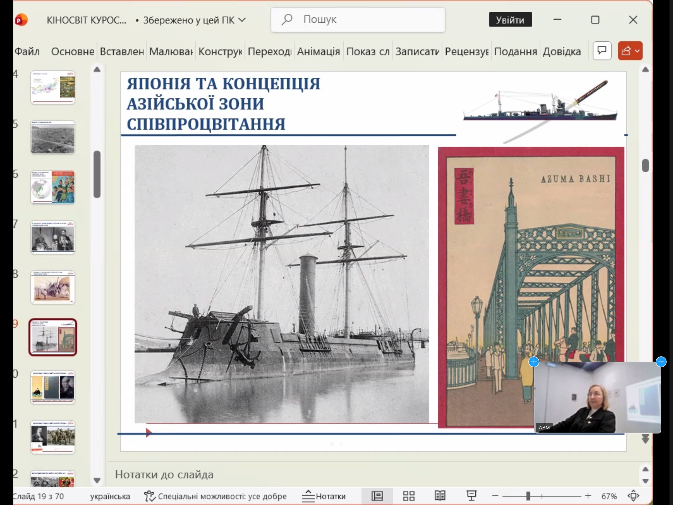
Task: Expand the saved location dropdown
Action: (x=242, y=20)
